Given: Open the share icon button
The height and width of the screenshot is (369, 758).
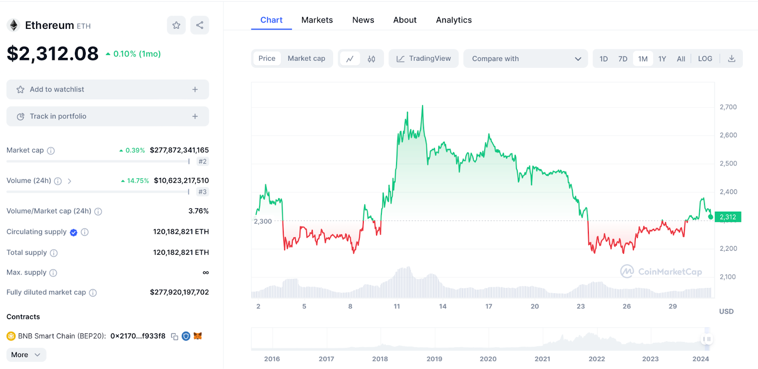Looking at the screenshot, I should pos(199,25).
